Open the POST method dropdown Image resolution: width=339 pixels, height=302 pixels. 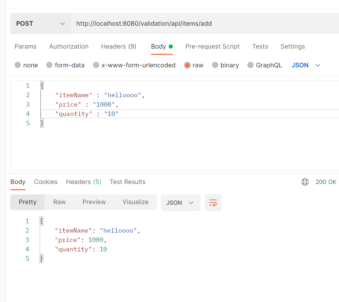(x=41, y=24)
